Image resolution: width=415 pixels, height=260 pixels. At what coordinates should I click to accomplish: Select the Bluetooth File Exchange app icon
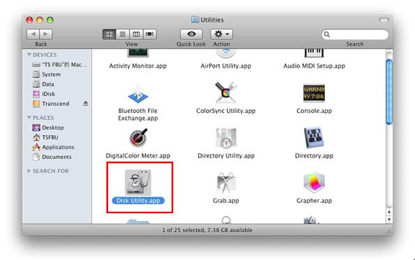tap(138, 94)
